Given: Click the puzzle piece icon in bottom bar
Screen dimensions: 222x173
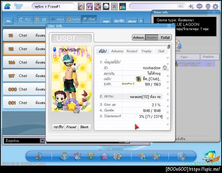Looking at the screenshot, I should click(117, 156).
